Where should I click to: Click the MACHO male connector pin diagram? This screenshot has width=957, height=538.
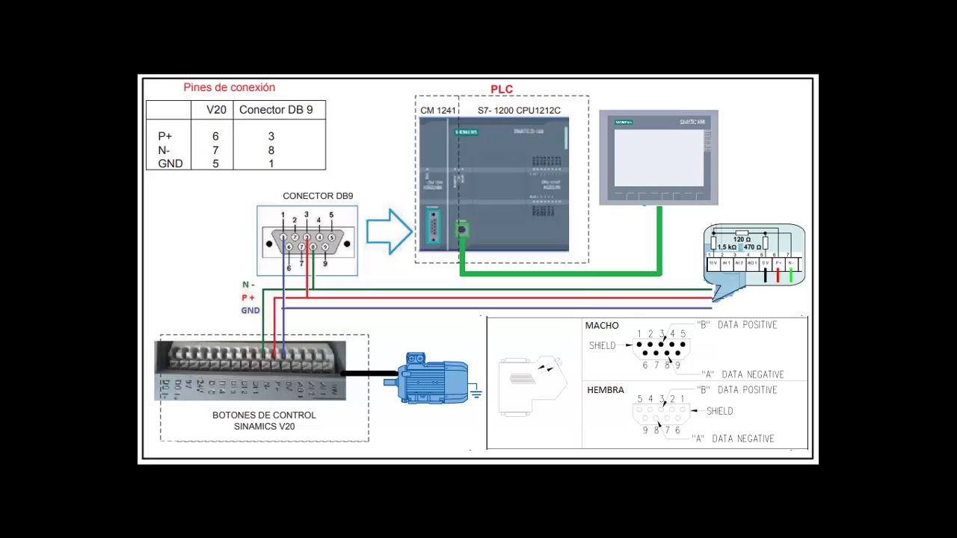[661, 348]
